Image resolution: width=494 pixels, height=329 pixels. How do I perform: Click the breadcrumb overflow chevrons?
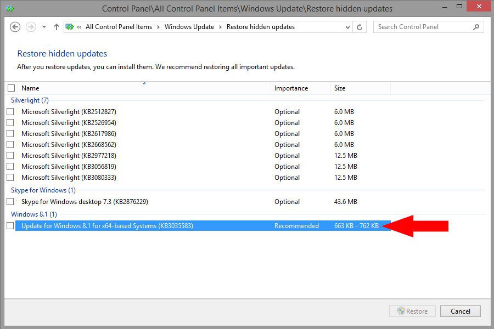[79, 27]
